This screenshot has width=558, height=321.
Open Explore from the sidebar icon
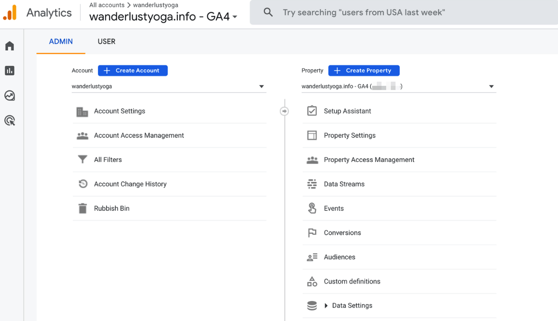pyautogui.click(x=10, y=96)
